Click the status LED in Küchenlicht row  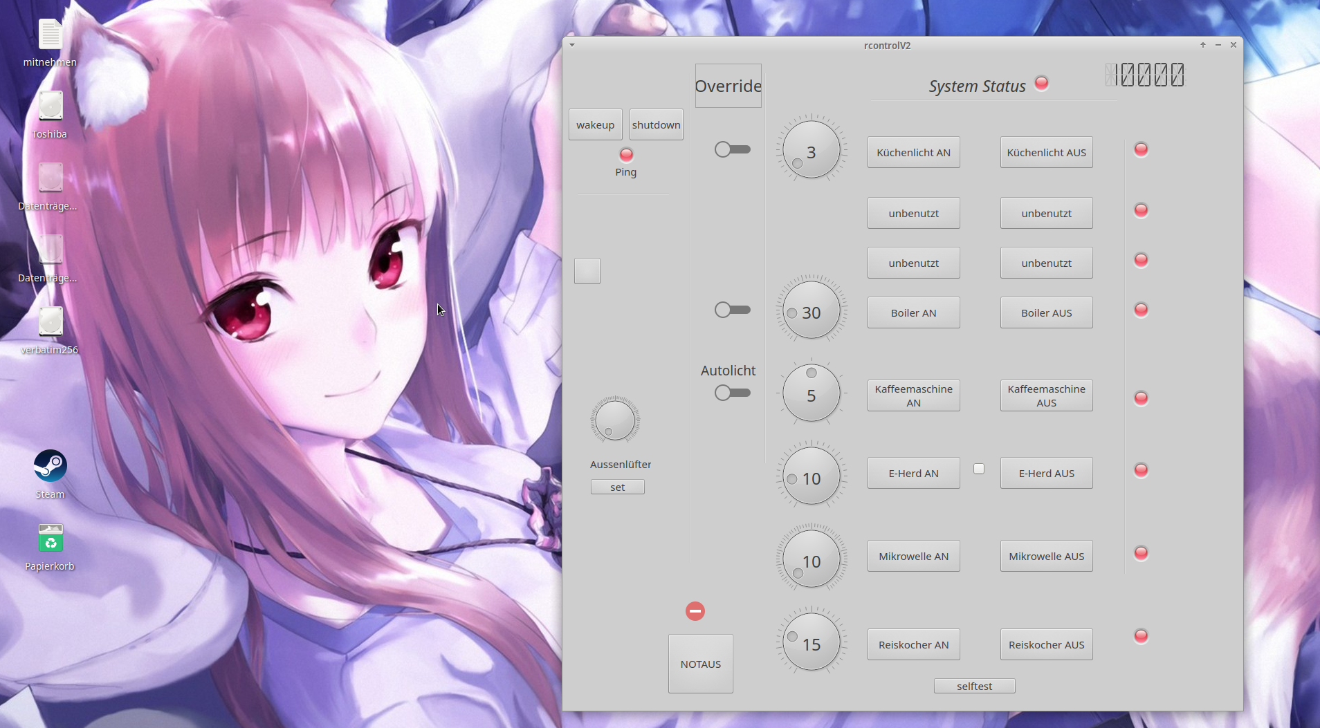pyautogui.click(x=1141, y=149)
